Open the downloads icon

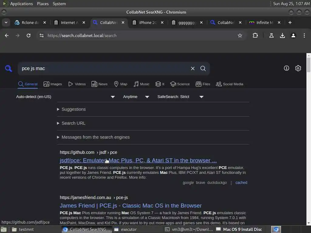(282, 35)
